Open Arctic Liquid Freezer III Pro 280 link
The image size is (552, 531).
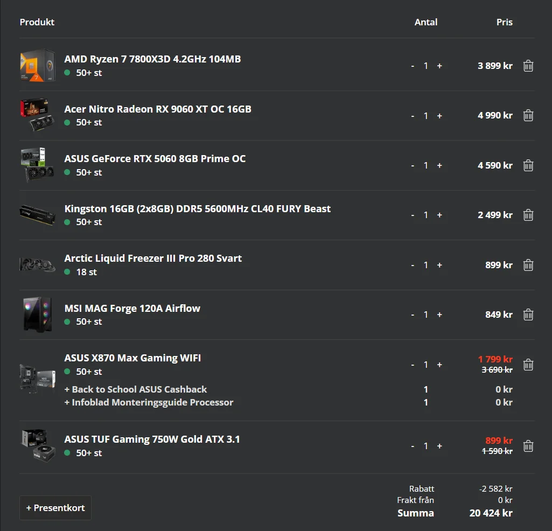point(153,258)
